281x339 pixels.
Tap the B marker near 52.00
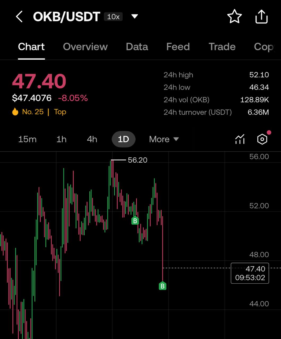135,220
